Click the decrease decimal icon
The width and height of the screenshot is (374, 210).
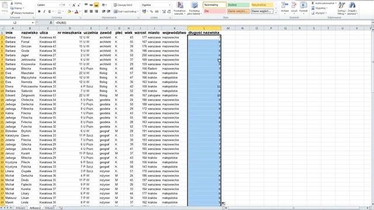coord(169,12)
